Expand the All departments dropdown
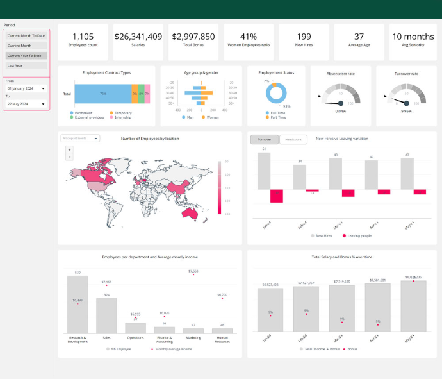Viewport: 442px width, 379px height. [80, 138]
